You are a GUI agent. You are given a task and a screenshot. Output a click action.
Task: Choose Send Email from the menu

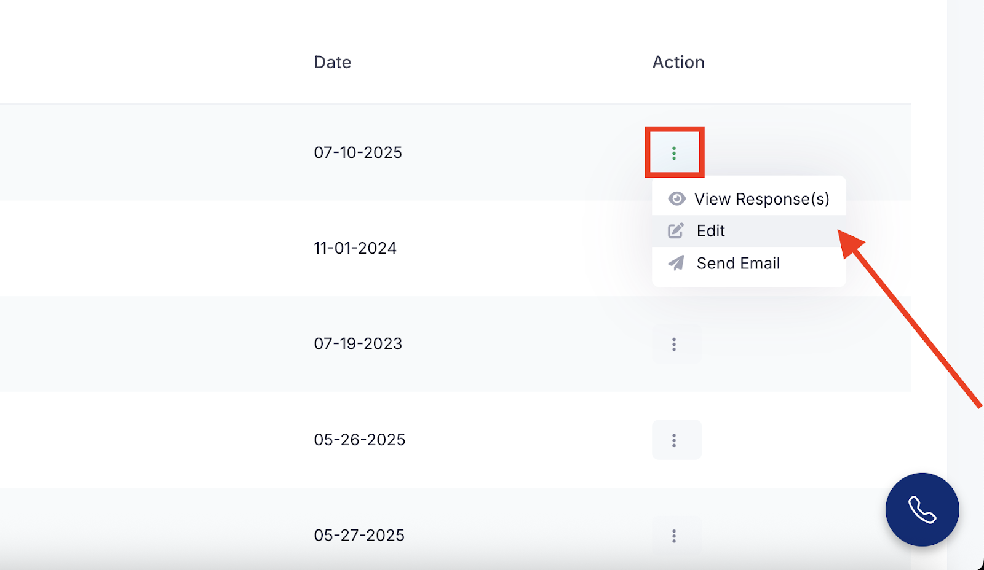pyautogui.click(x=749, y=263)
